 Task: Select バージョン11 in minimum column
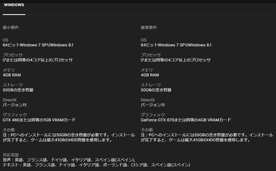pyautogui.click(x=15, y=105)
